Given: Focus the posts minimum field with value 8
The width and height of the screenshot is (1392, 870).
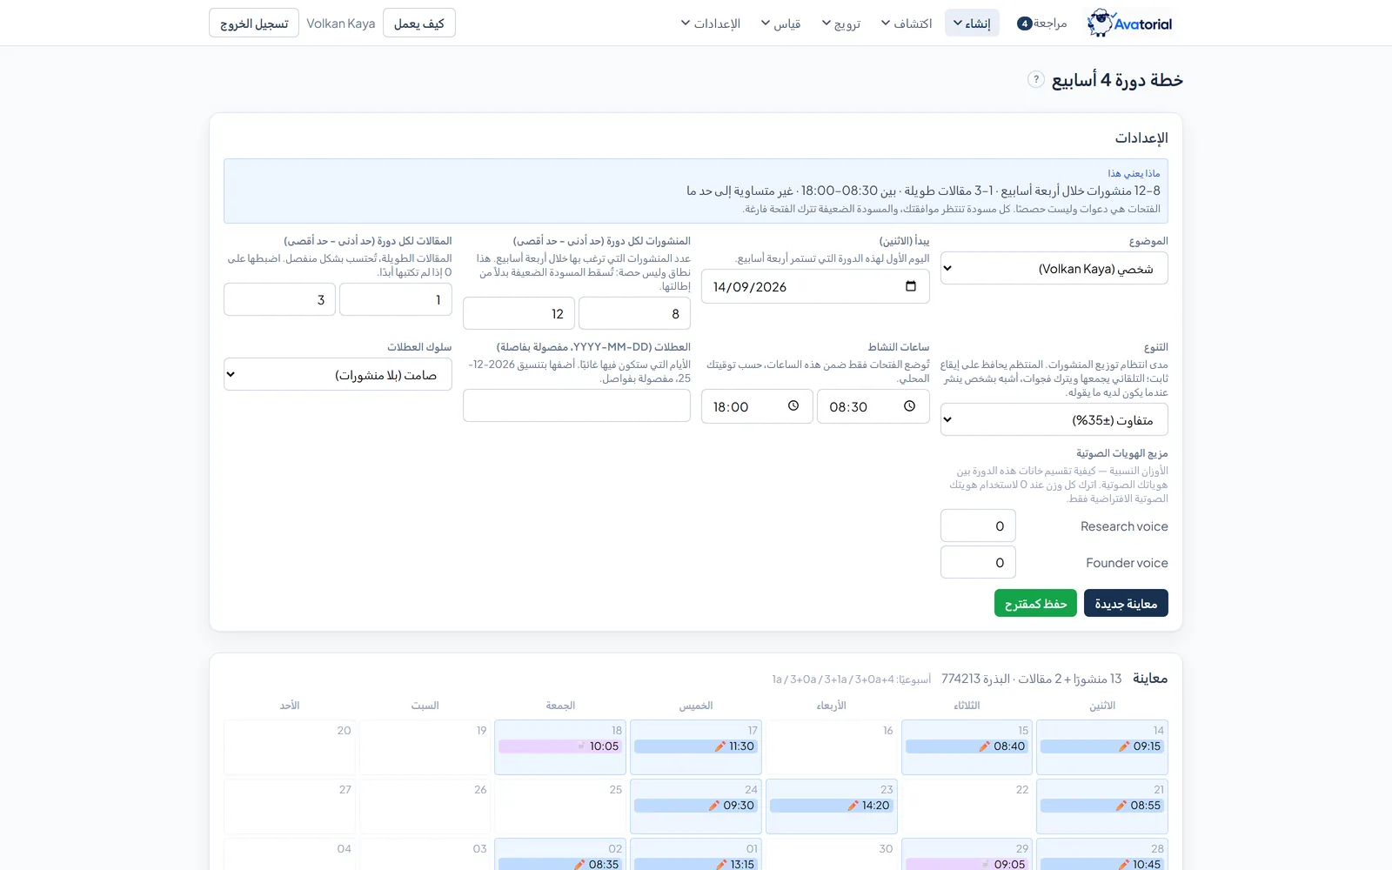Looking at the screenshot, I should (x=634, y=314).
